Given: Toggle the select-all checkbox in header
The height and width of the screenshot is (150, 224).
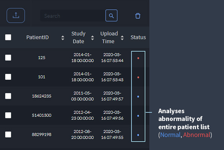Looking at the screenshot, I should point(8,37).
